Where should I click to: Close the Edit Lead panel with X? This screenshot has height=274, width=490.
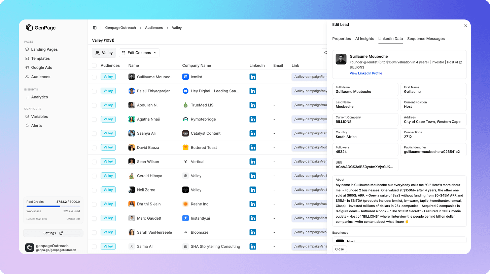coord(466,26)
